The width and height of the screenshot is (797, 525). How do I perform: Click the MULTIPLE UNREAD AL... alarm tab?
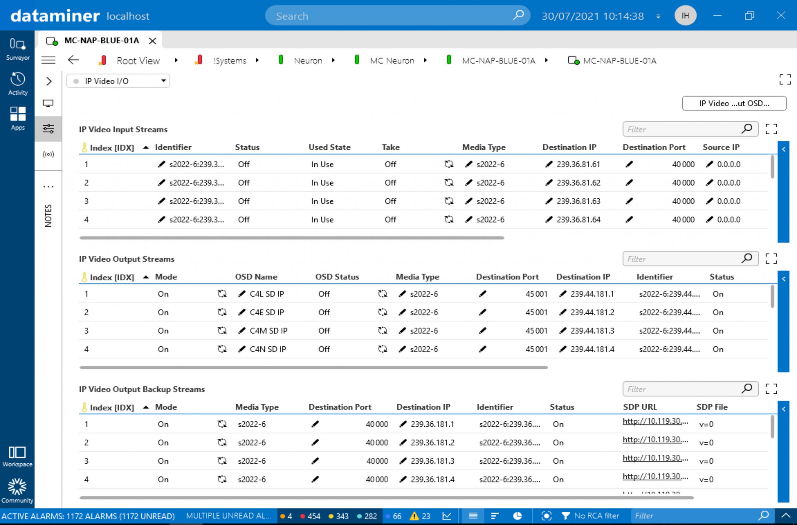click(x=229, y=516)
